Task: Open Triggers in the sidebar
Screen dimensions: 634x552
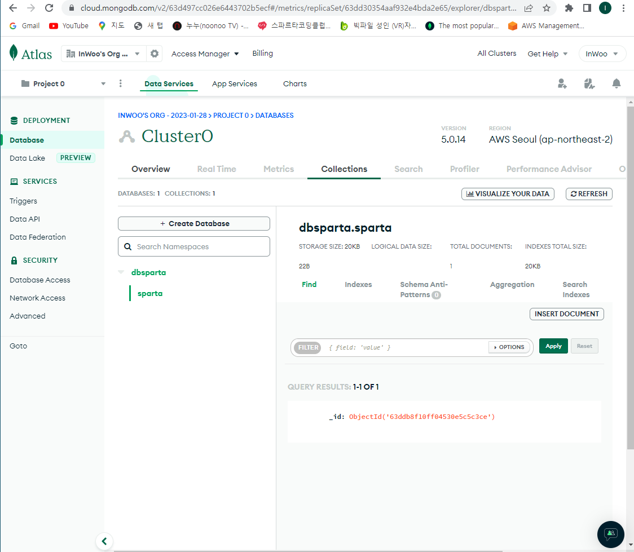Action: coord(24,201)
